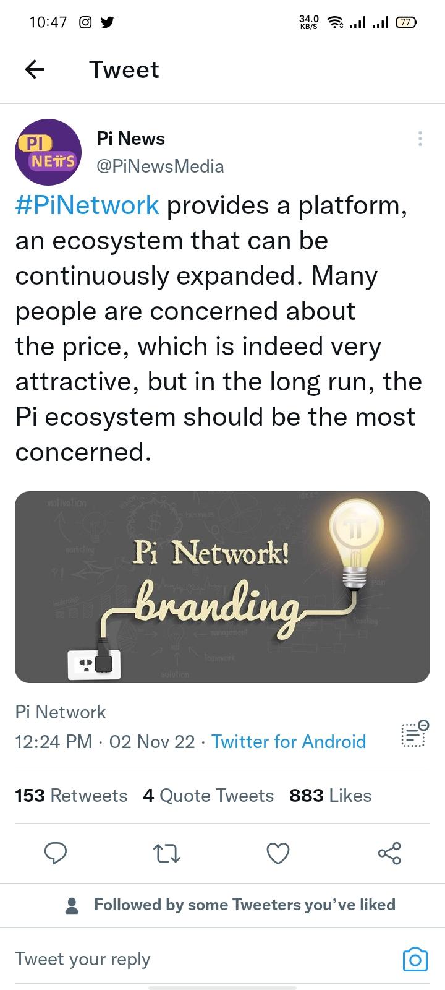Tap the retweet icon
Screen dimensions: 445x990
[166, 854]
